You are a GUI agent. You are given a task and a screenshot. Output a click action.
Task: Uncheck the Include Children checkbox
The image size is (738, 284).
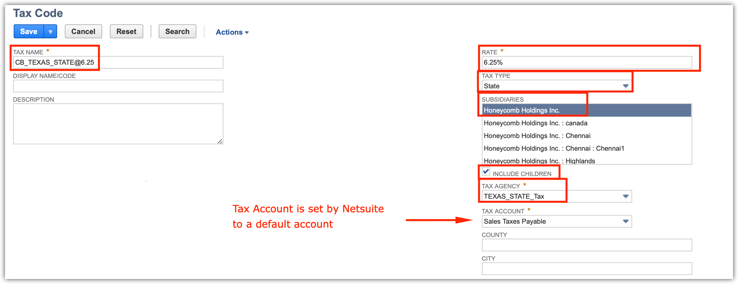(486, 172)
